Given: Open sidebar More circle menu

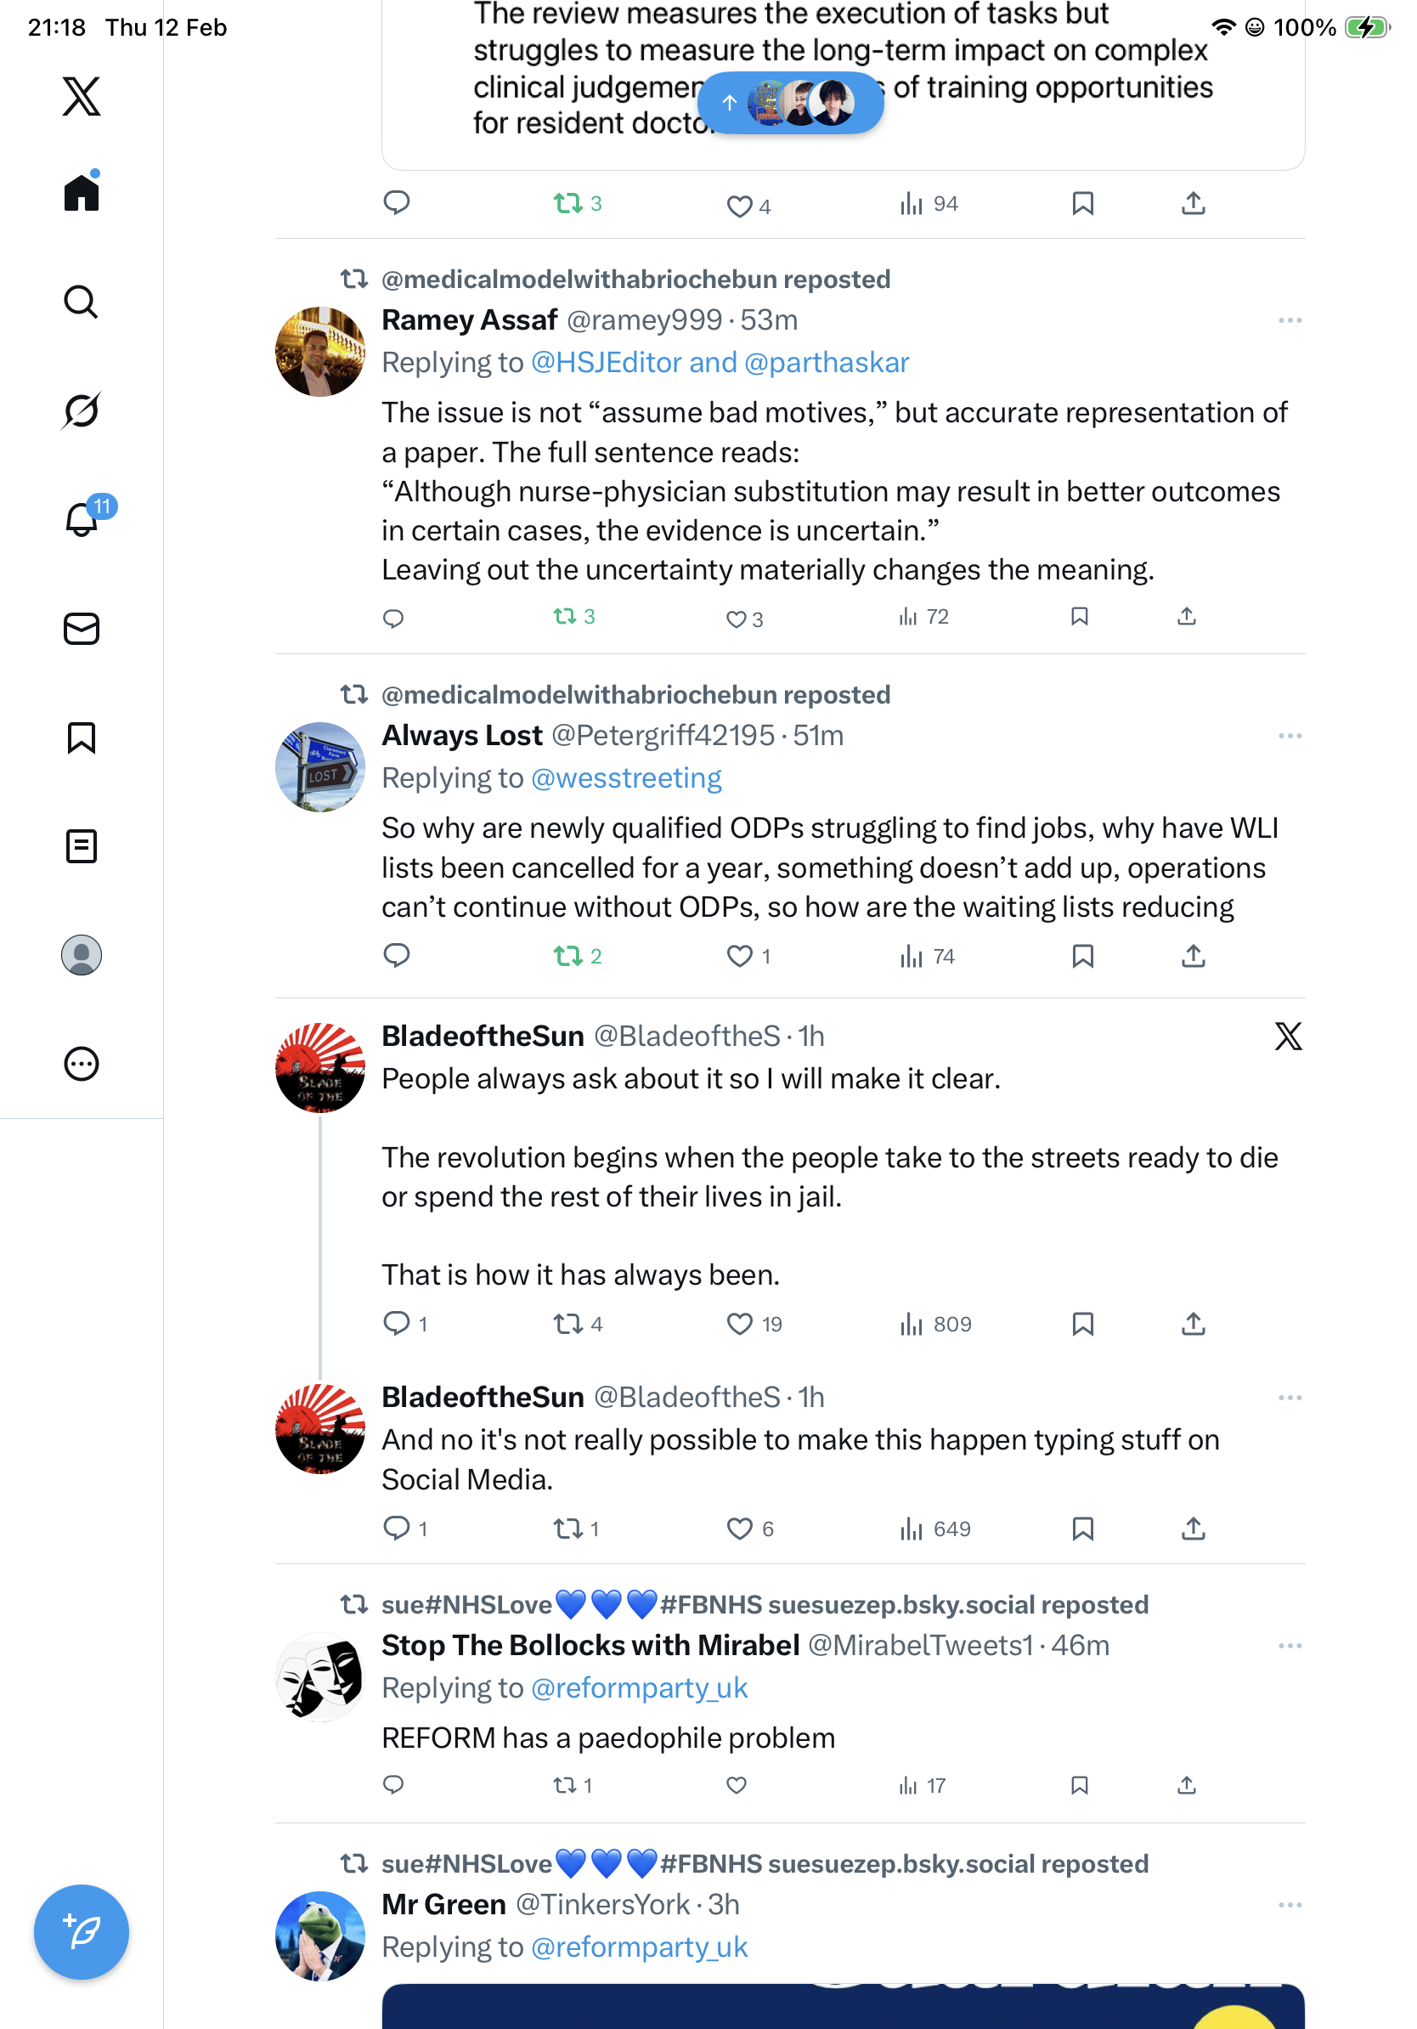Looking at the screenshot, I should (82, 1063).
